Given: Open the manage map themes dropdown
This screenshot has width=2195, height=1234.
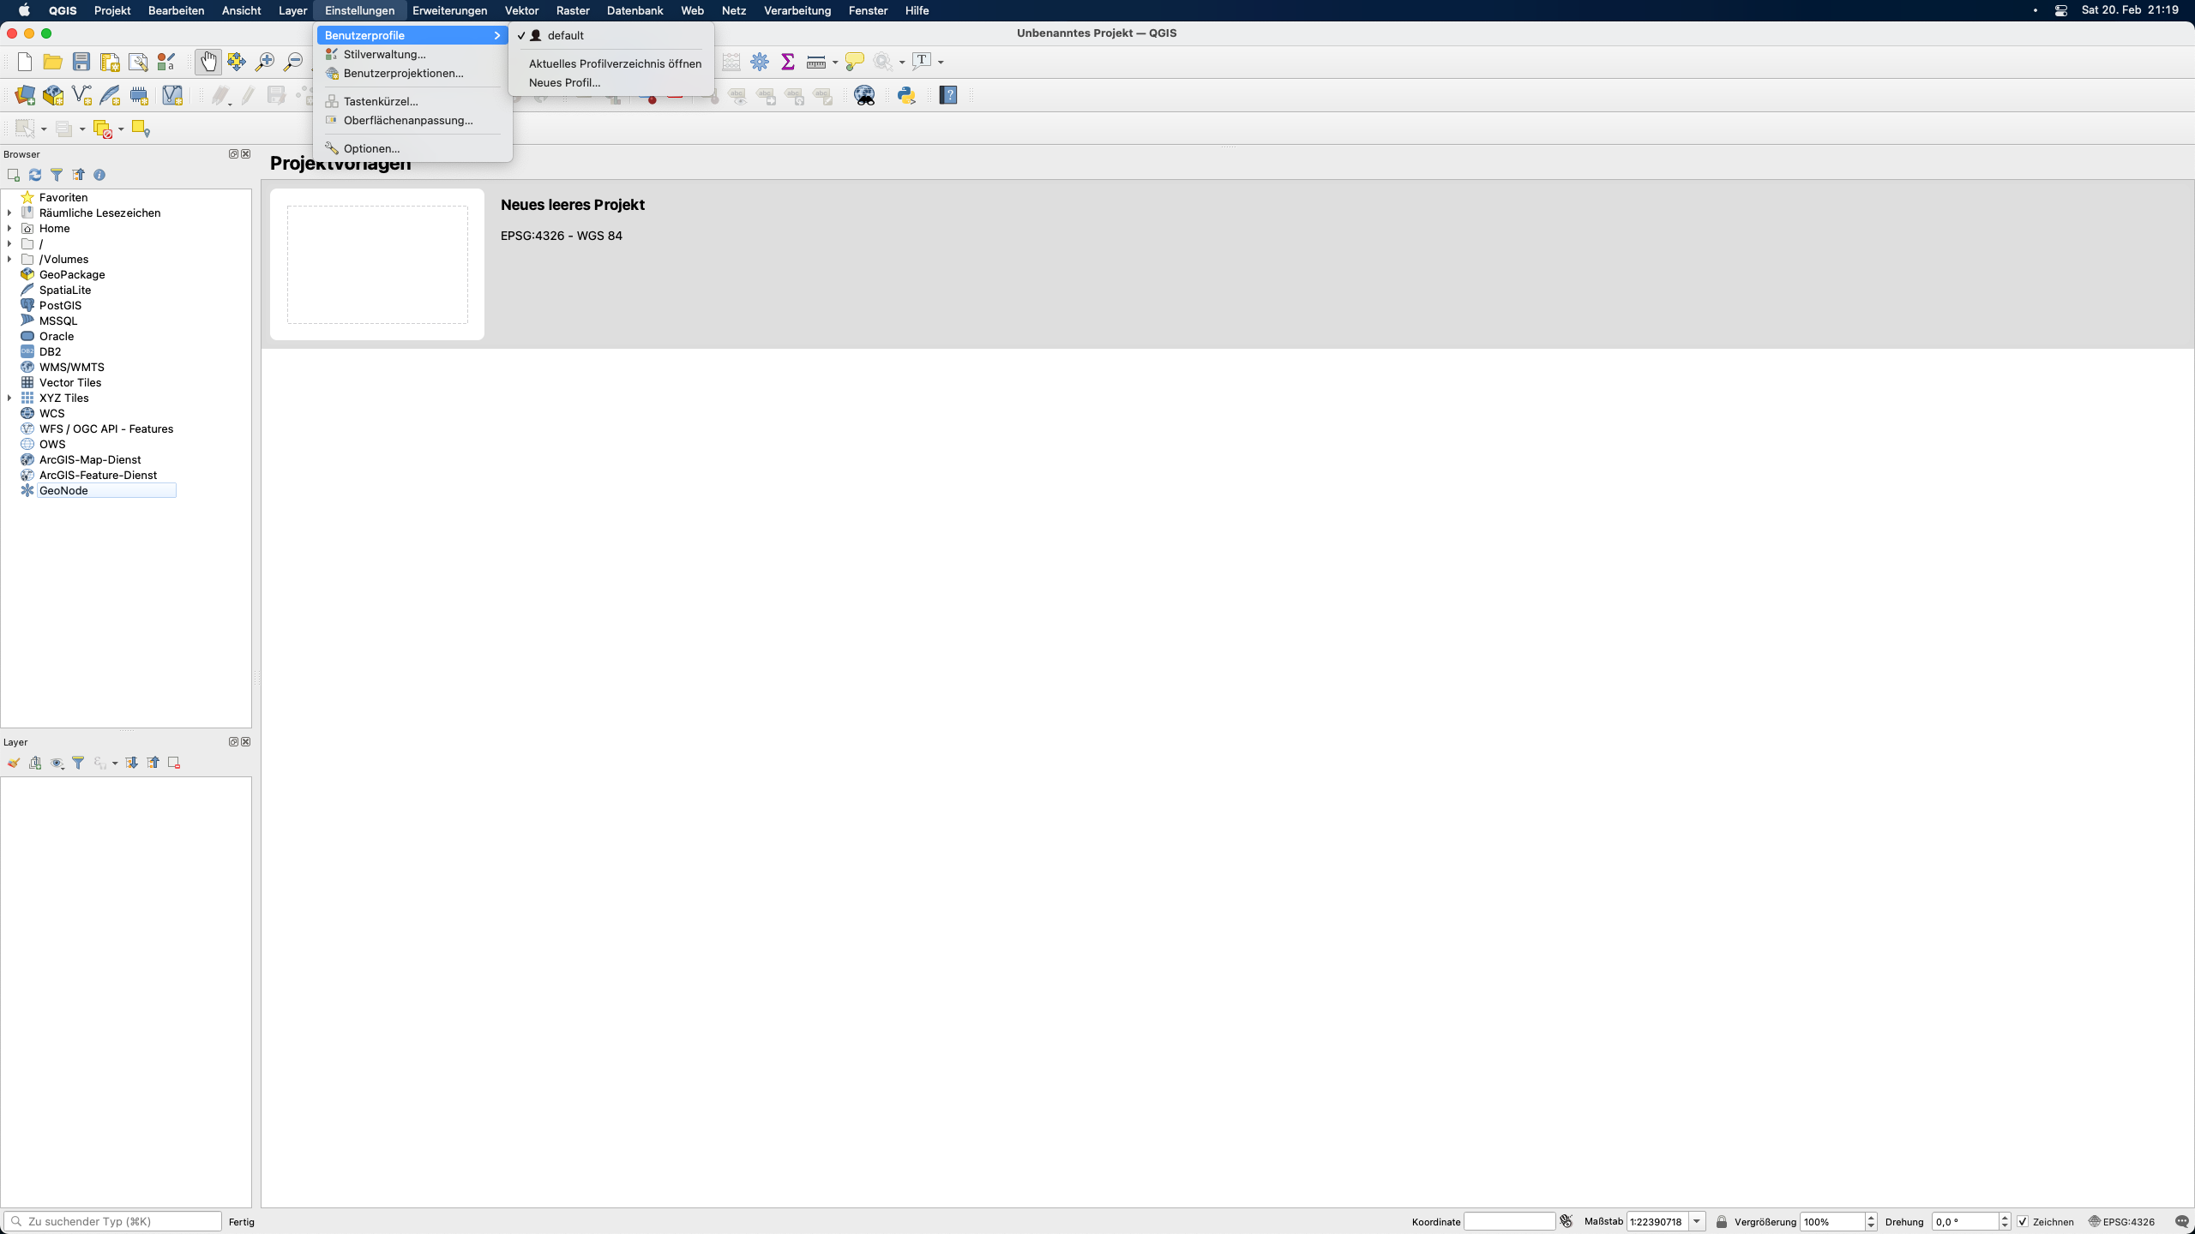Looking at the screenshot, I should coord(57,763).
